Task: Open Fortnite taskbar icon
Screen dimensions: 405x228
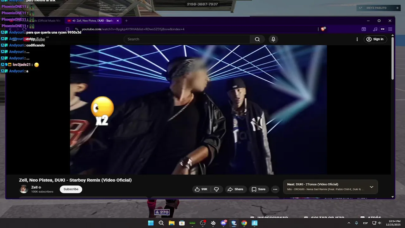Action: click(255, 223)
